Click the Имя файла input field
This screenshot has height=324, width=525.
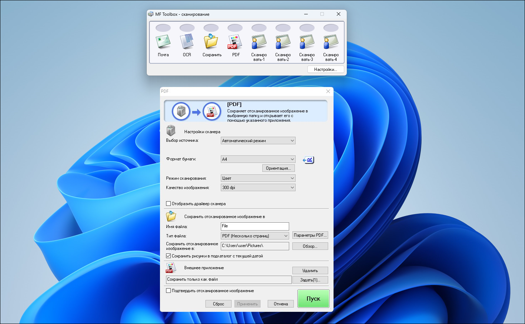click(255, 226)
